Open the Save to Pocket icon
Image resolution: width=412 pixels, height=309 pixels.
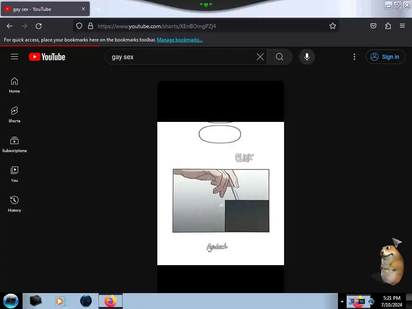(x=373, y=26)
